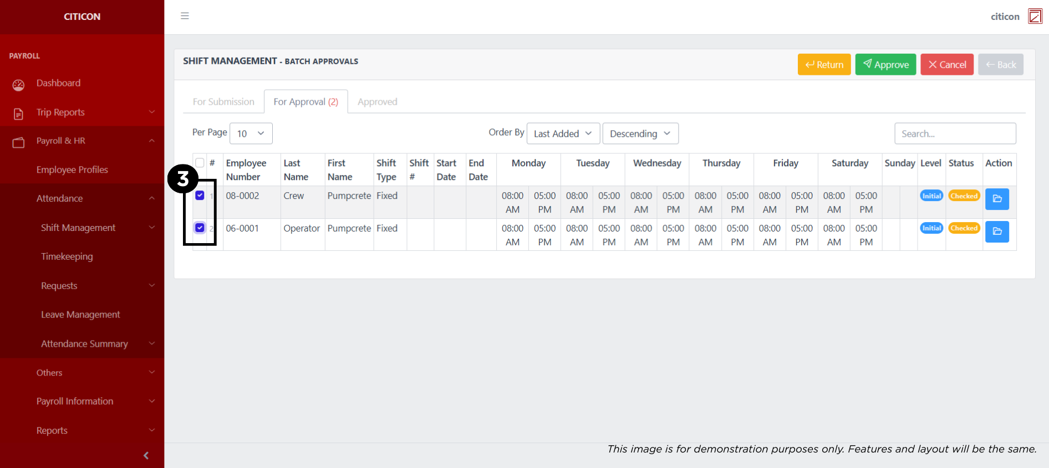Screen dimensions: 1049x468
Task: Click the Dashboard gauge icon
Action: (18, 85)
